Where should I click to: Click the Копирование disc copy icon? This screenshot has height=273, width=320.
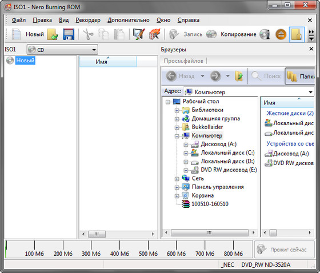click(211, 34)
